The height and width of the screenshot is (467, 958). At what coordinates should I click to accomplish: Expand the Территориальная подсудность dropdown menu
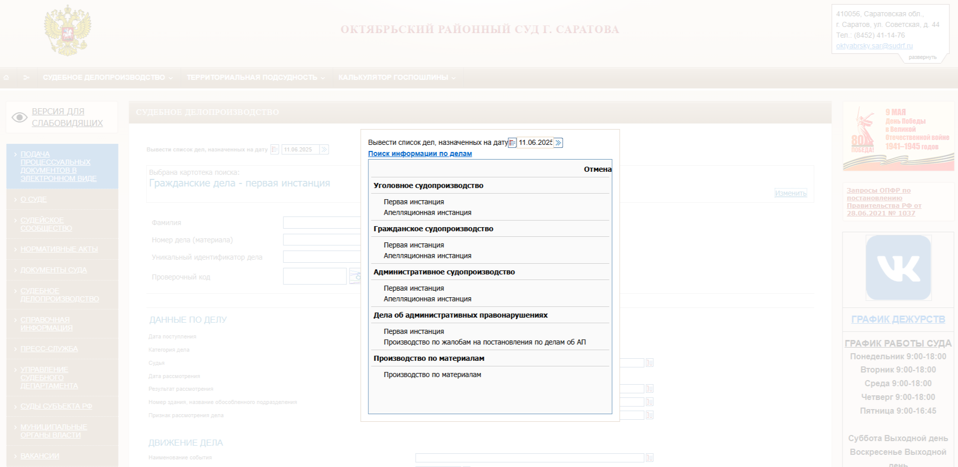[x=255, y=78]
